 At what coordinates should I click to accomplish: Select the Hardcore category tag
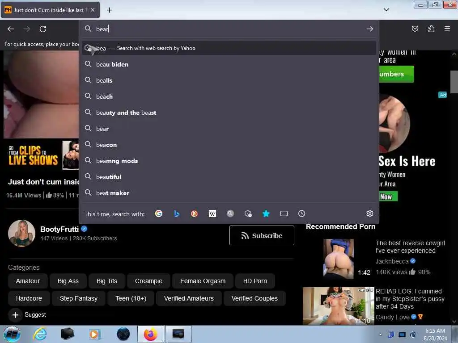[x=29, y=298]
